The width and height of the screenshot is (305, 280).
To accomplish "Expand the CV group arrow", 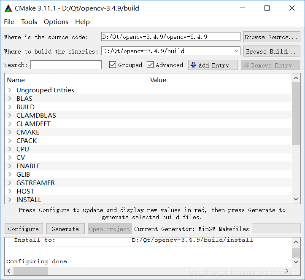I will pyautogui.click(x=10, y=158).
